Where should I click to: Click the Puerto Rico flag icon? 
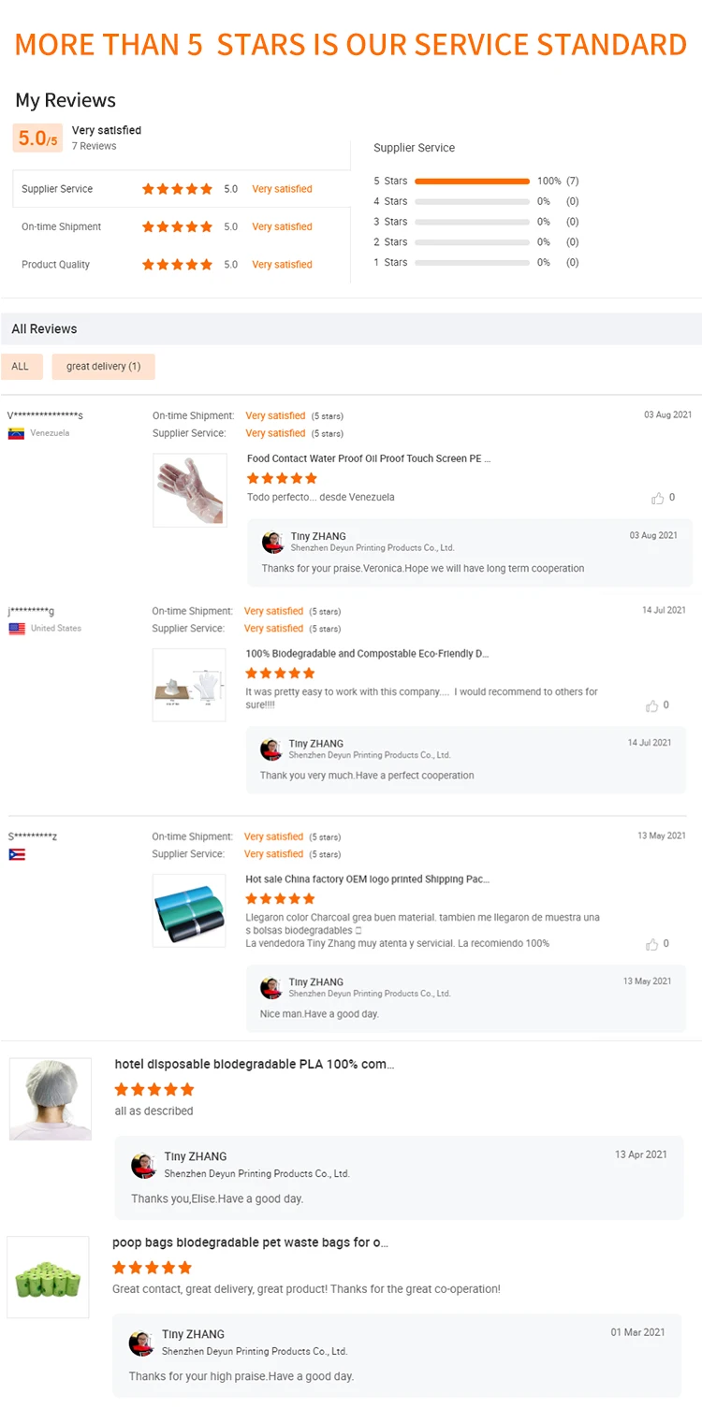click(17, 854)
